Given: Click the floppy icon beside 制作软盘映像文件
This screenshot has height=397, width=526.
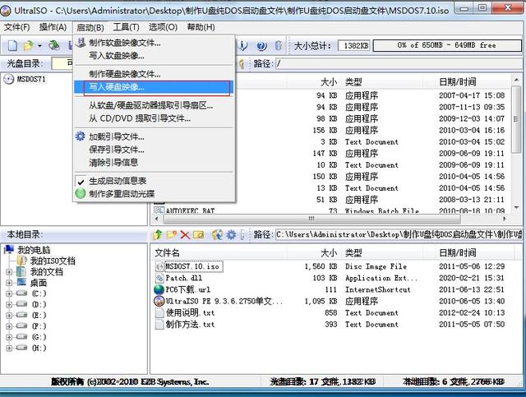Looking at the screenshot, I should click(81, 42).
